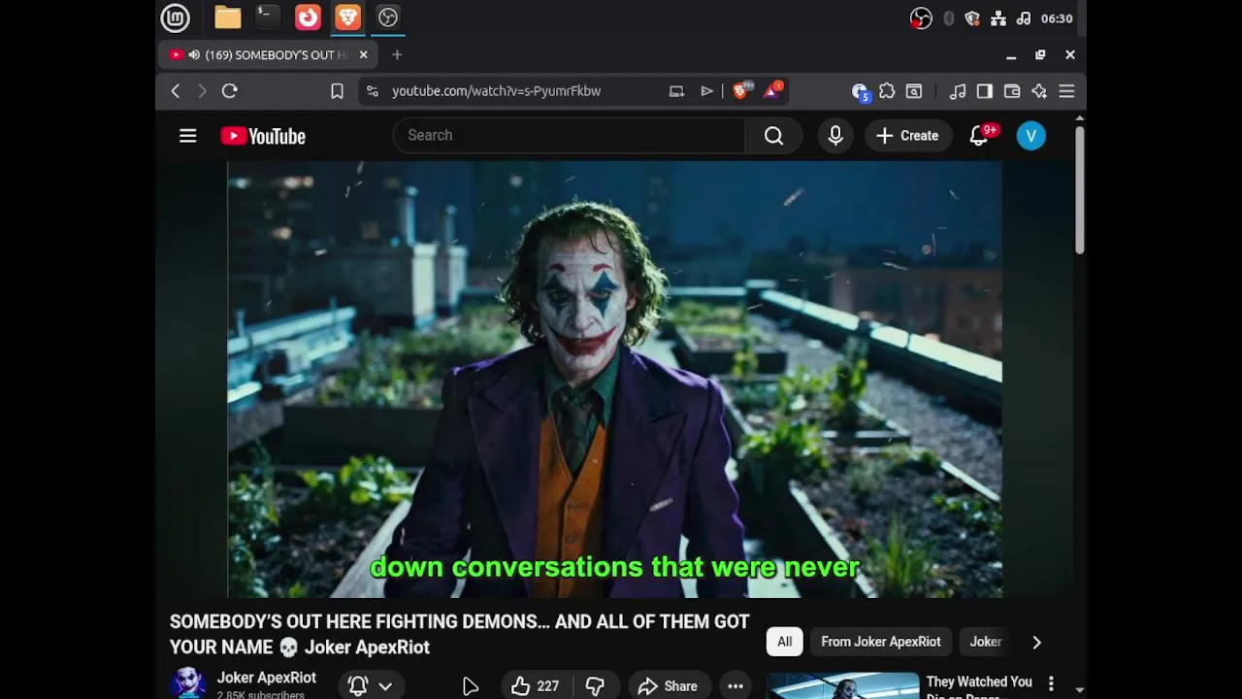1242x699 pixels.
Task: Open the Brave Shields lion icon
Action: pyautogui.click(x=742, y=90)
